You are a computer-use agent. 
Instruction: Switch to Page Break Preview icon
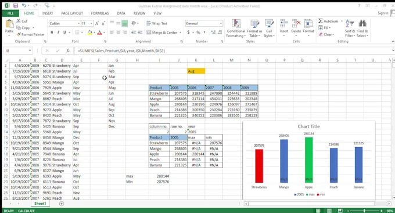point(340,211)
